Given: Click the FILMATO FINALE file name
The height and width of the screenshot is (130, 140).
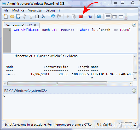Looking at the screenshot, I should point(112,74).
